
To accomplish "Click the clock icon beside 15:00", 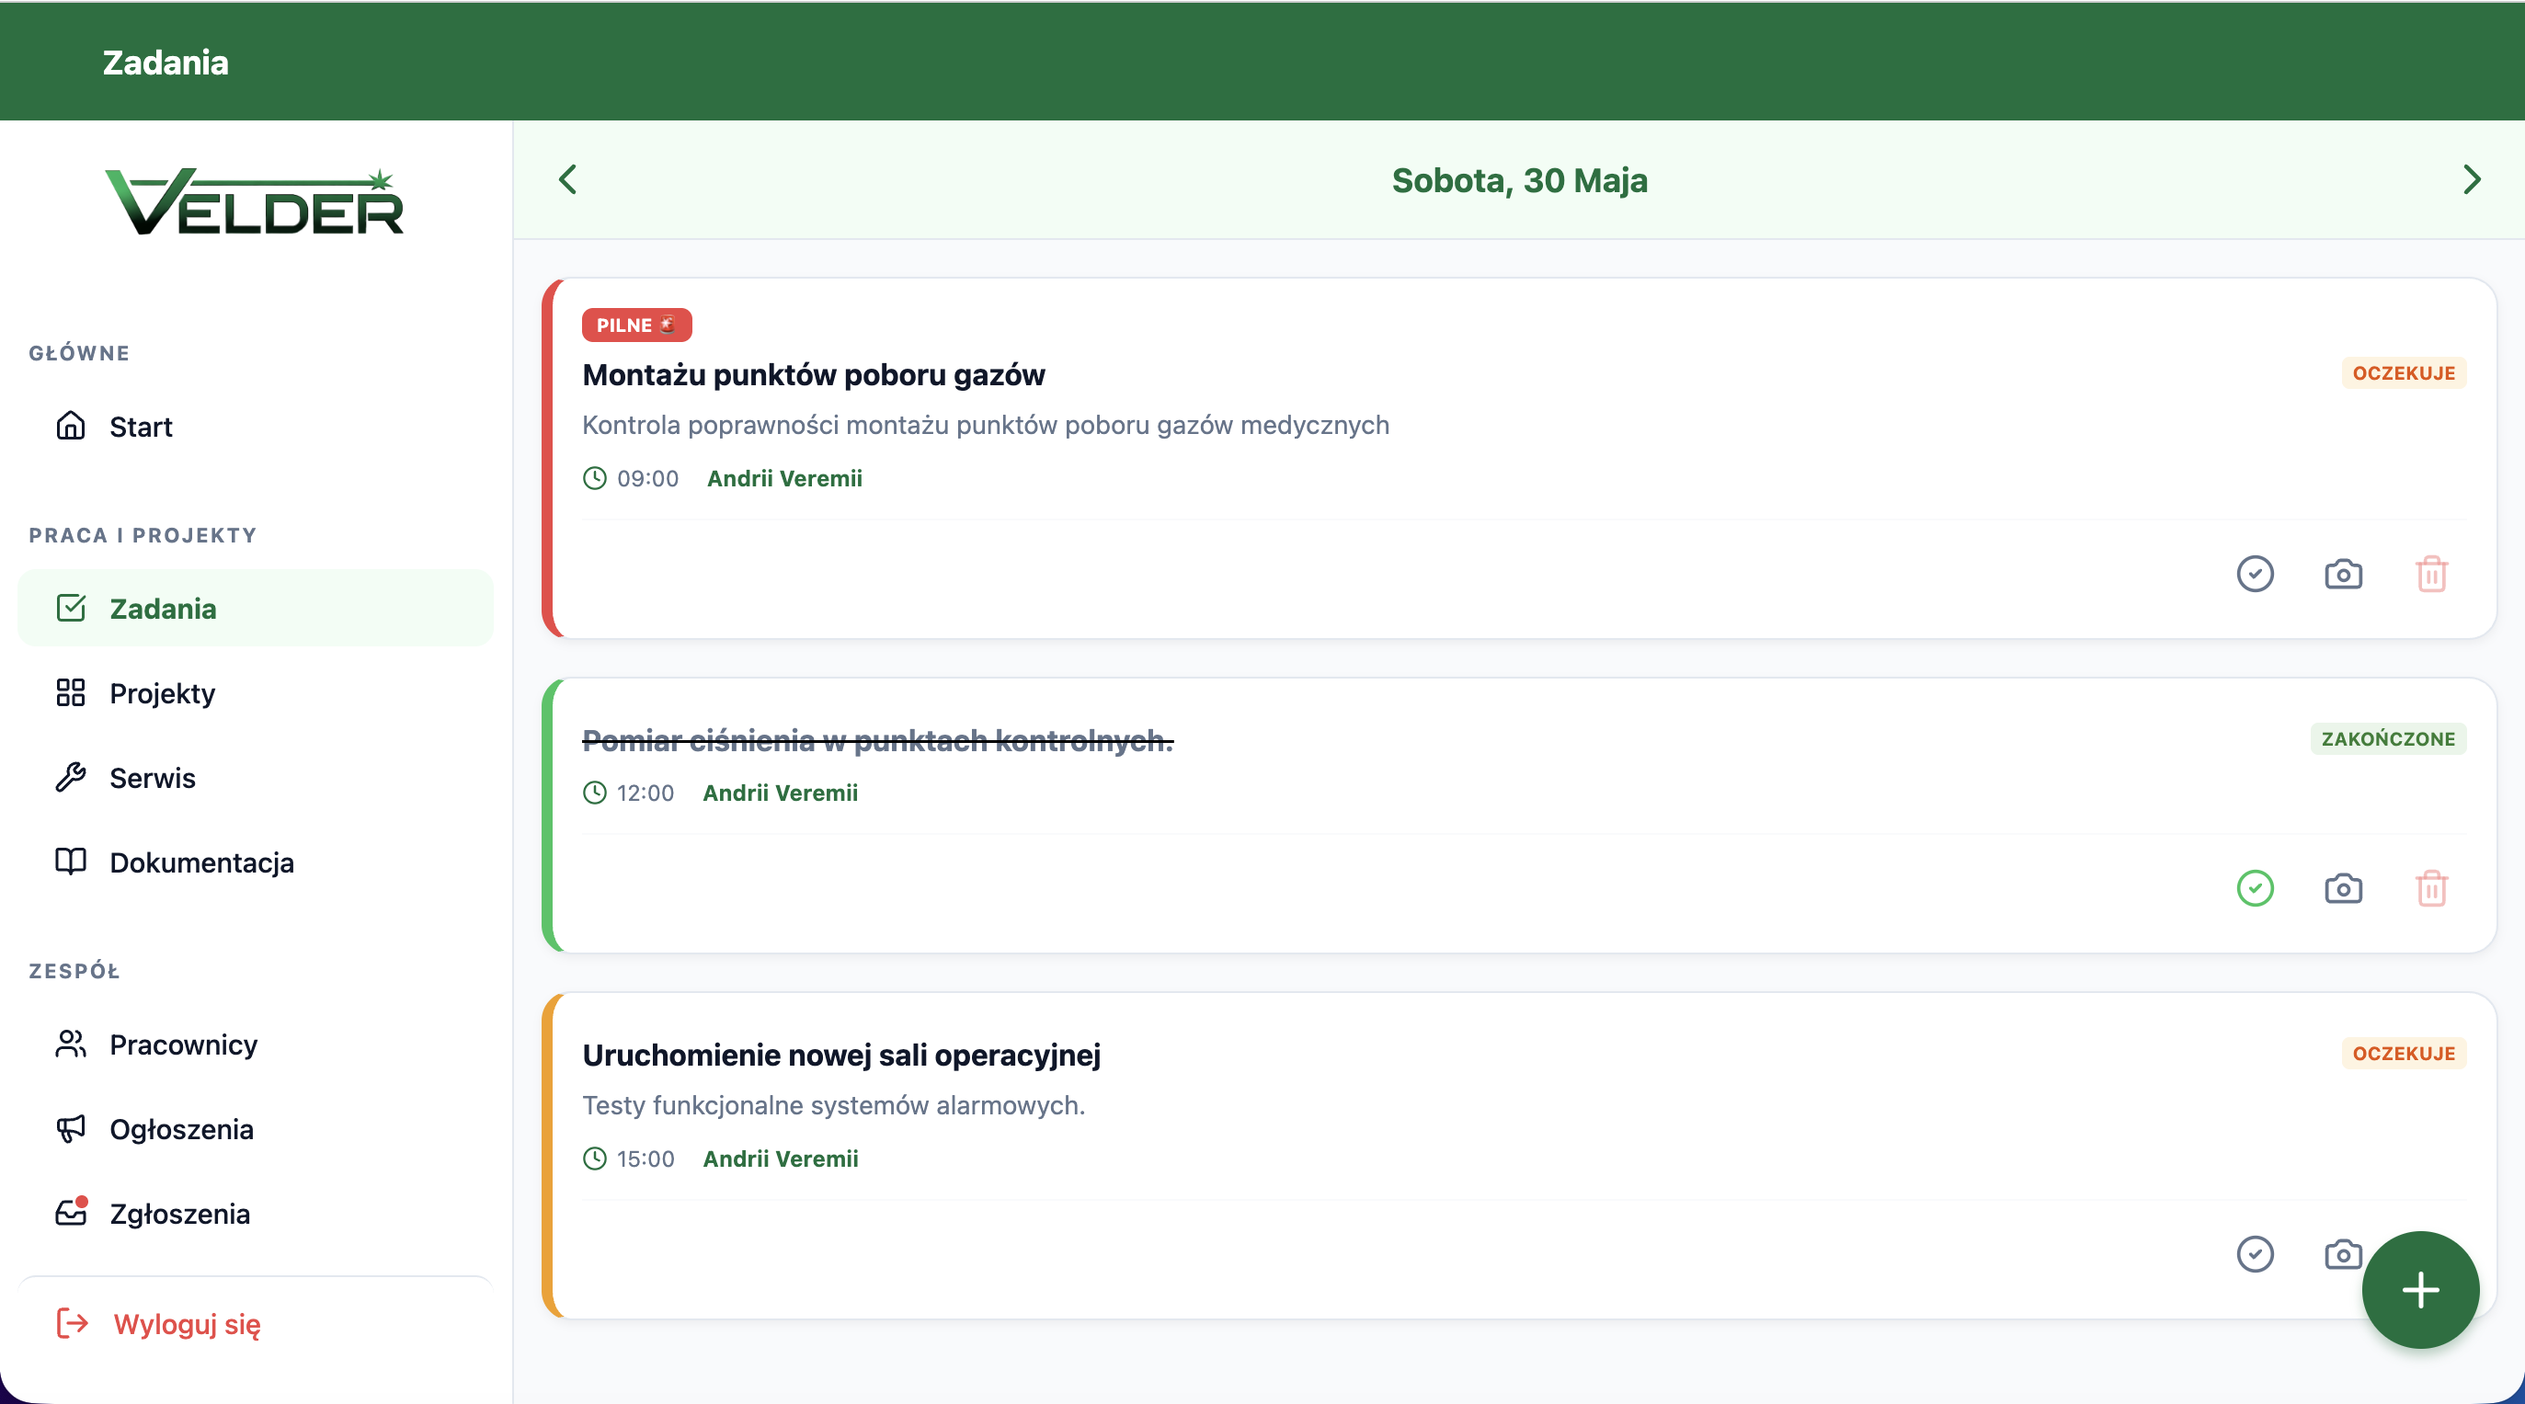I will coord(595,1159).
